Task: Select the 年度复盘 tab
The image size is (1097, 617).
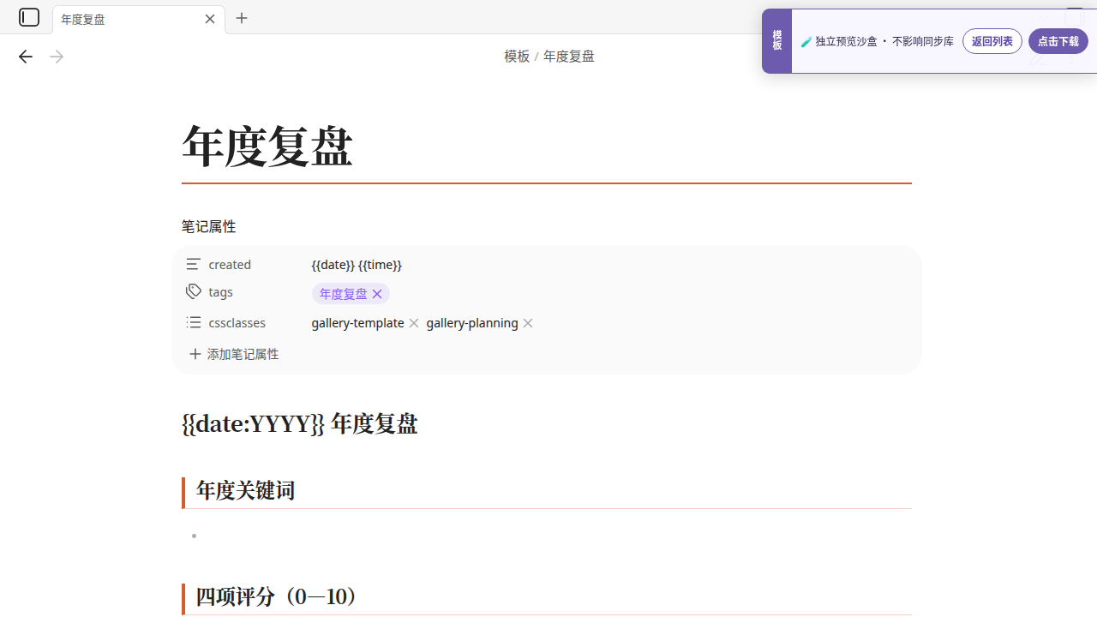Action: tap(139, 19)
